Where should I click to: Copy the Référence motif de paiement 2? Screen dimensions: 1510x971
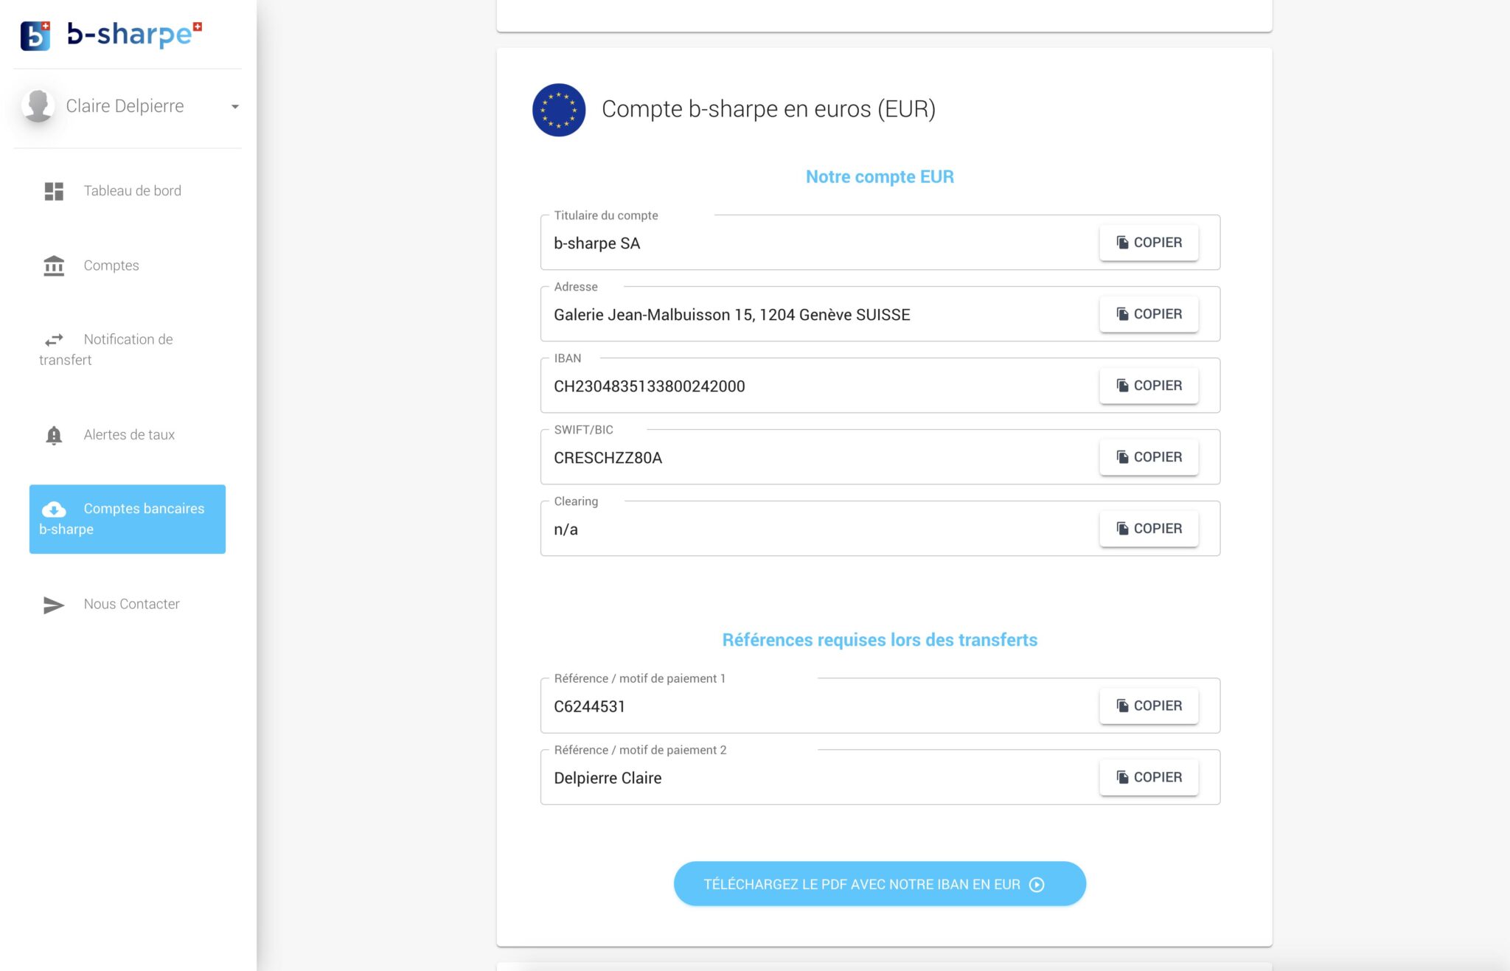(x=1149, y=777)
